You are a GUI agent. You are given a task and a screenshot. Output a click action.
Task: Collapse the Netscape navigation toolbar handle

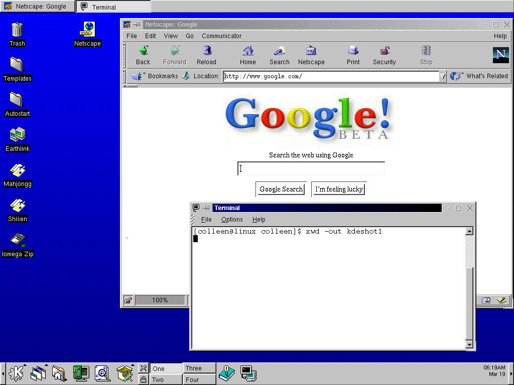click(x=124, y=55)
